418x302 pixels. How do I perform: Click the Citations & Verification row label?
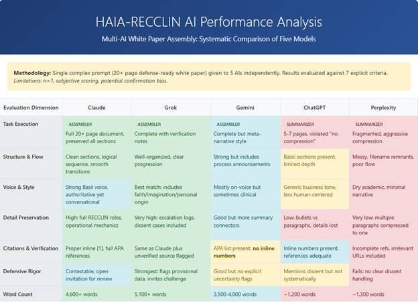point(31,247)
